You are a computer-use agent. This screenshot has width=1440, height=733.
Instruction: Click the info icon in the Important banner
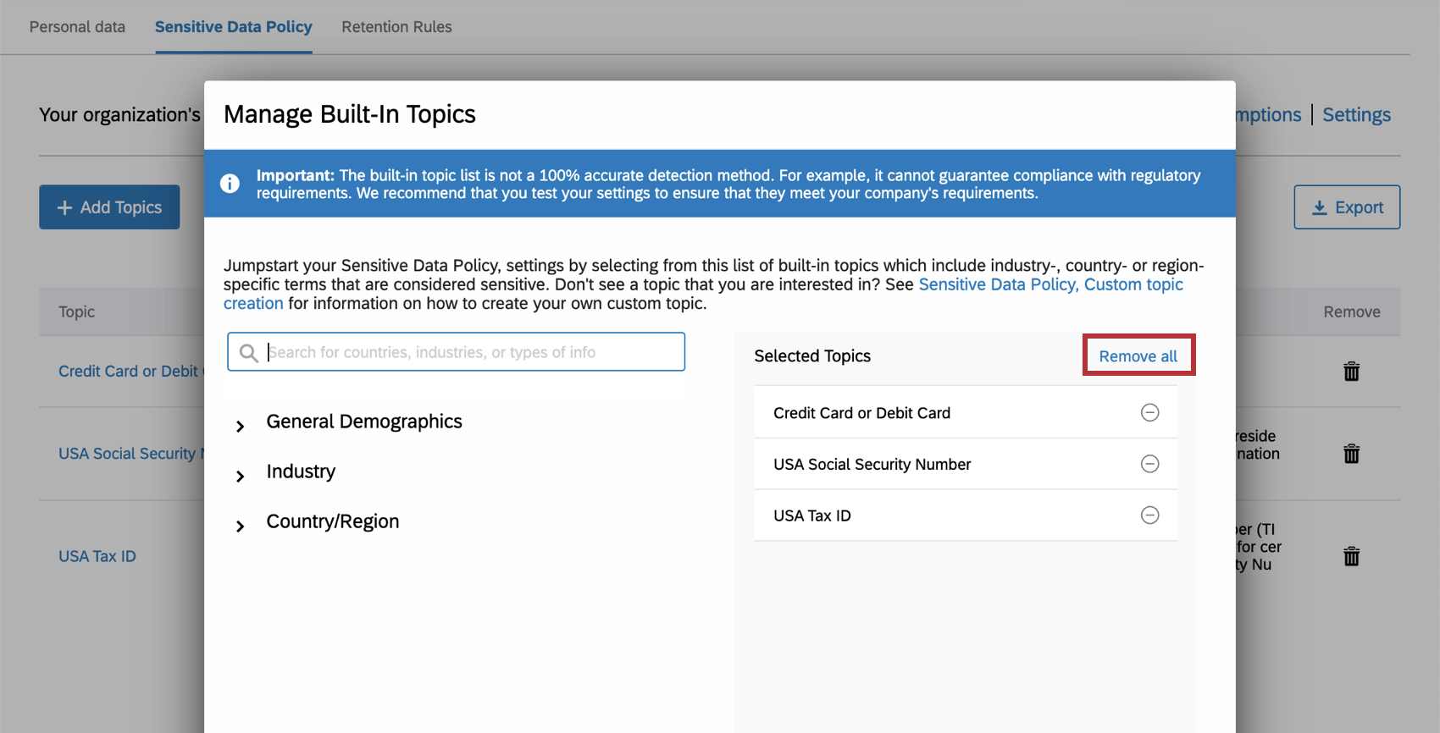pos(230,184)
